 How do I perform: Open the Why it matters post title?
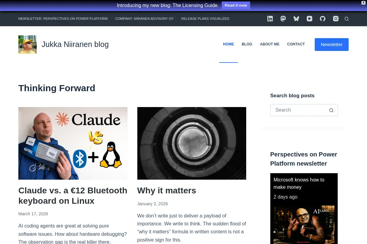point(167,191)
